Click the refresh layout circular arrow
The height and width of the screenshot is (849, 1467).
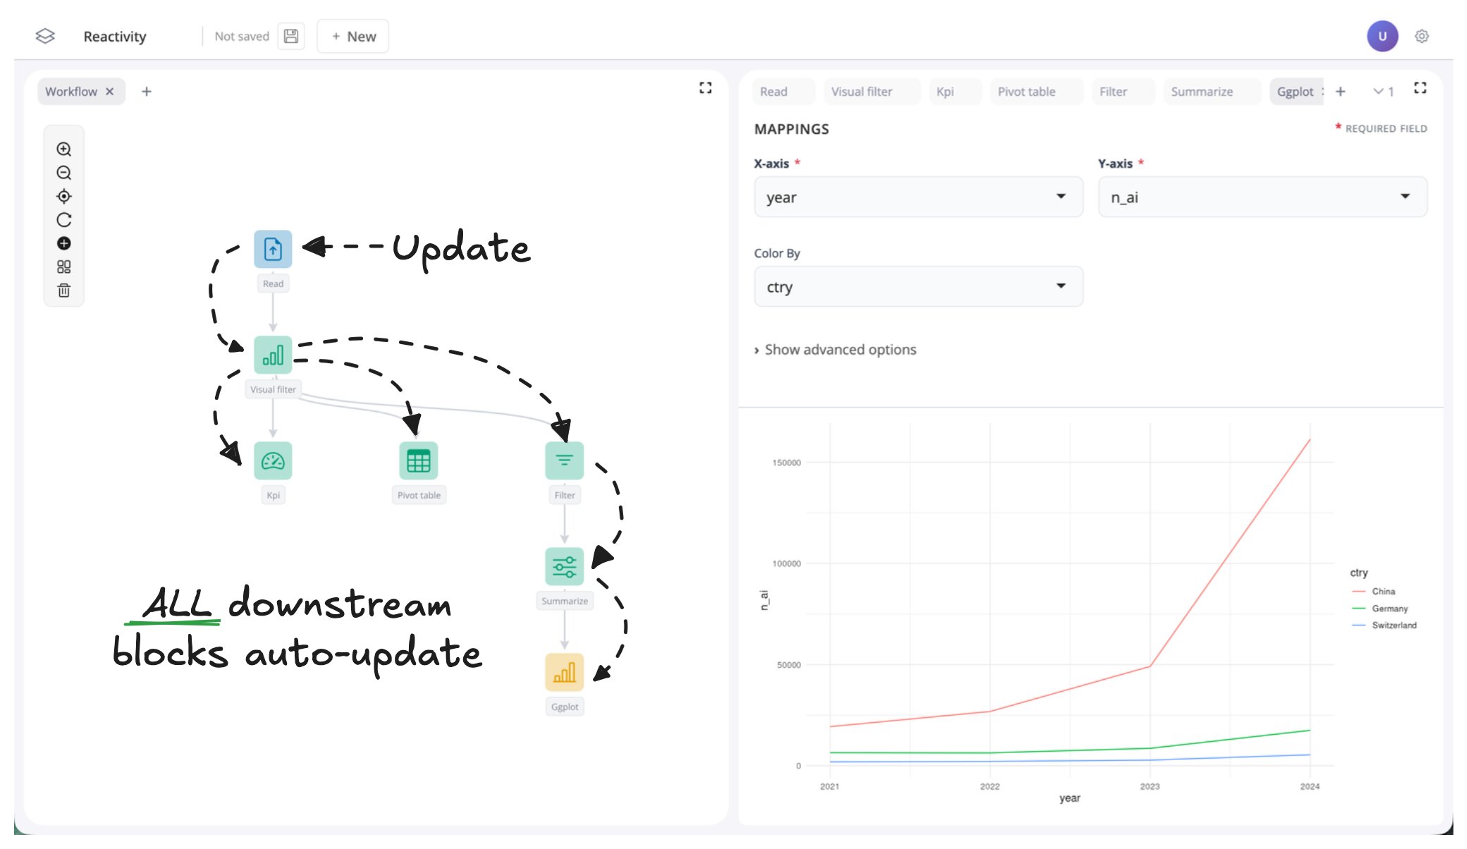click(63, 220)
